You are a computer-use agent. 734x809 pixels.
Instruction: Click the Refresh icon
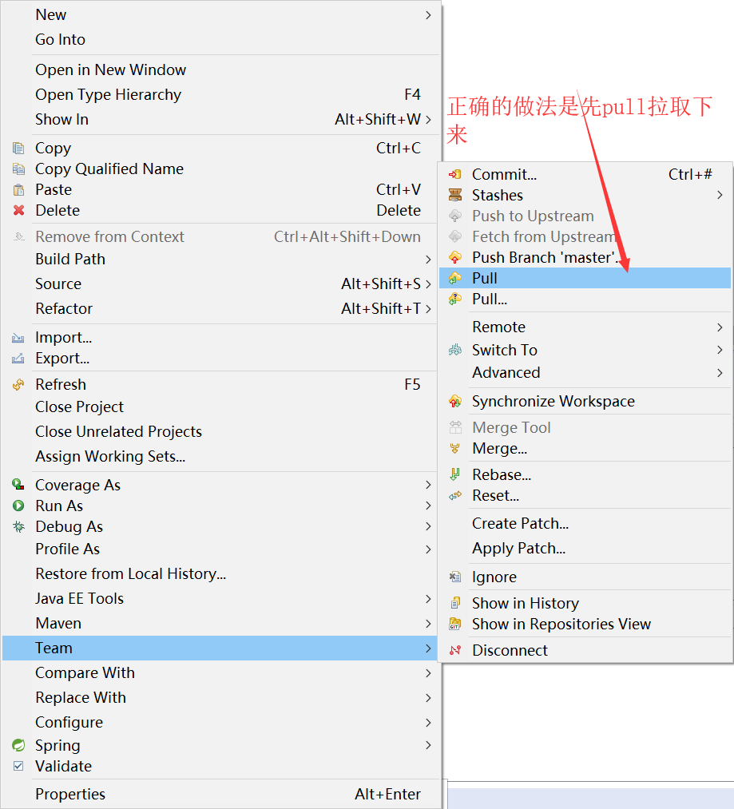pyautogui.click(x=18, y=384)
